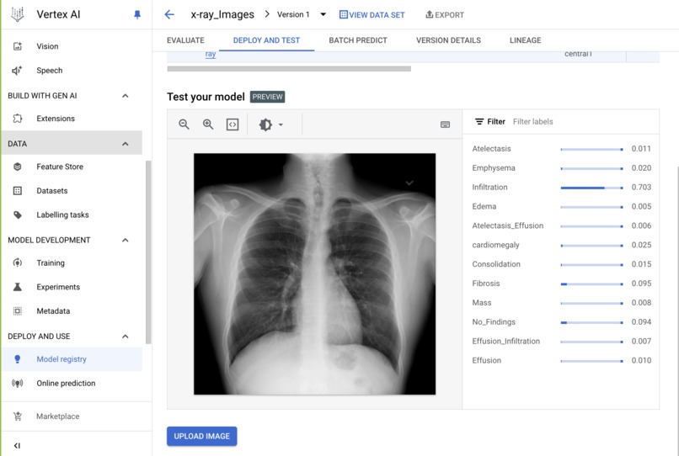Viewport: 679px width, 456px height.
Task: Click the Model registry lightbulb icon
Action: pyautogui.click(x=18, y=359)
